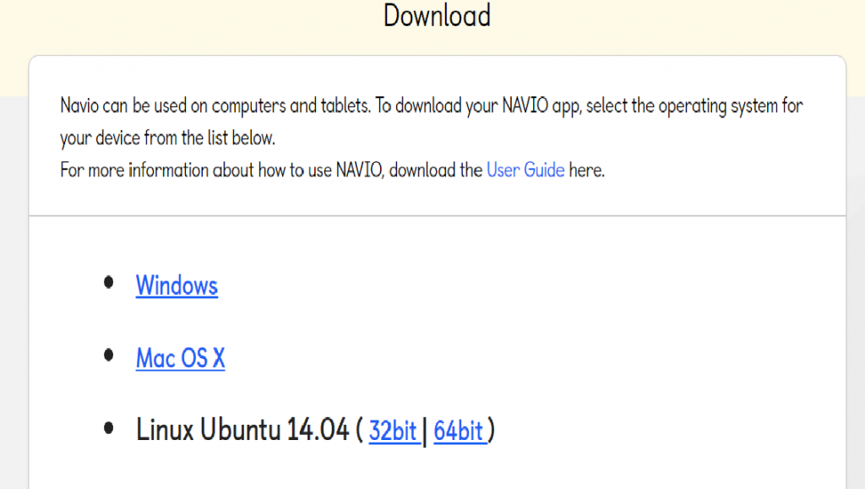The image size is (865, 489).
Task: Click the Download page heading
Action: (437, 15)
